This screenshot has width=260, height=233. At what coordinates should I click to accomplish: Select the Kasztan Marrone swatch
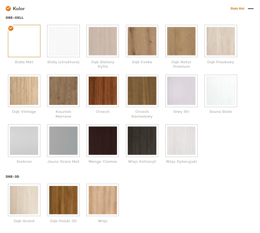63,91
